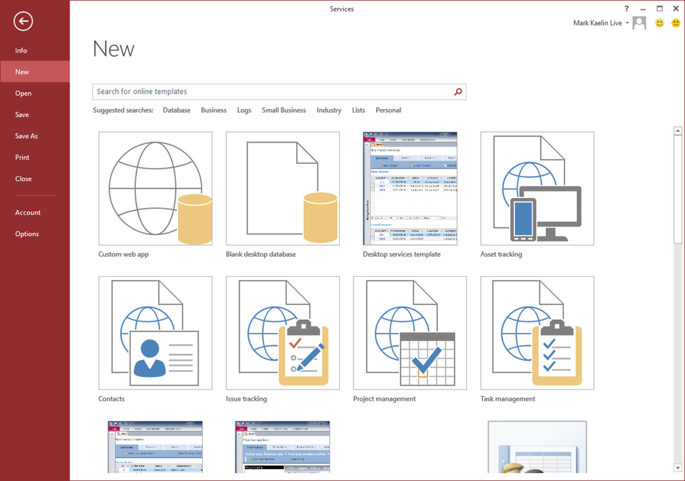
Task: Click the scrollbar up arrow
Action: click(678, 130)
